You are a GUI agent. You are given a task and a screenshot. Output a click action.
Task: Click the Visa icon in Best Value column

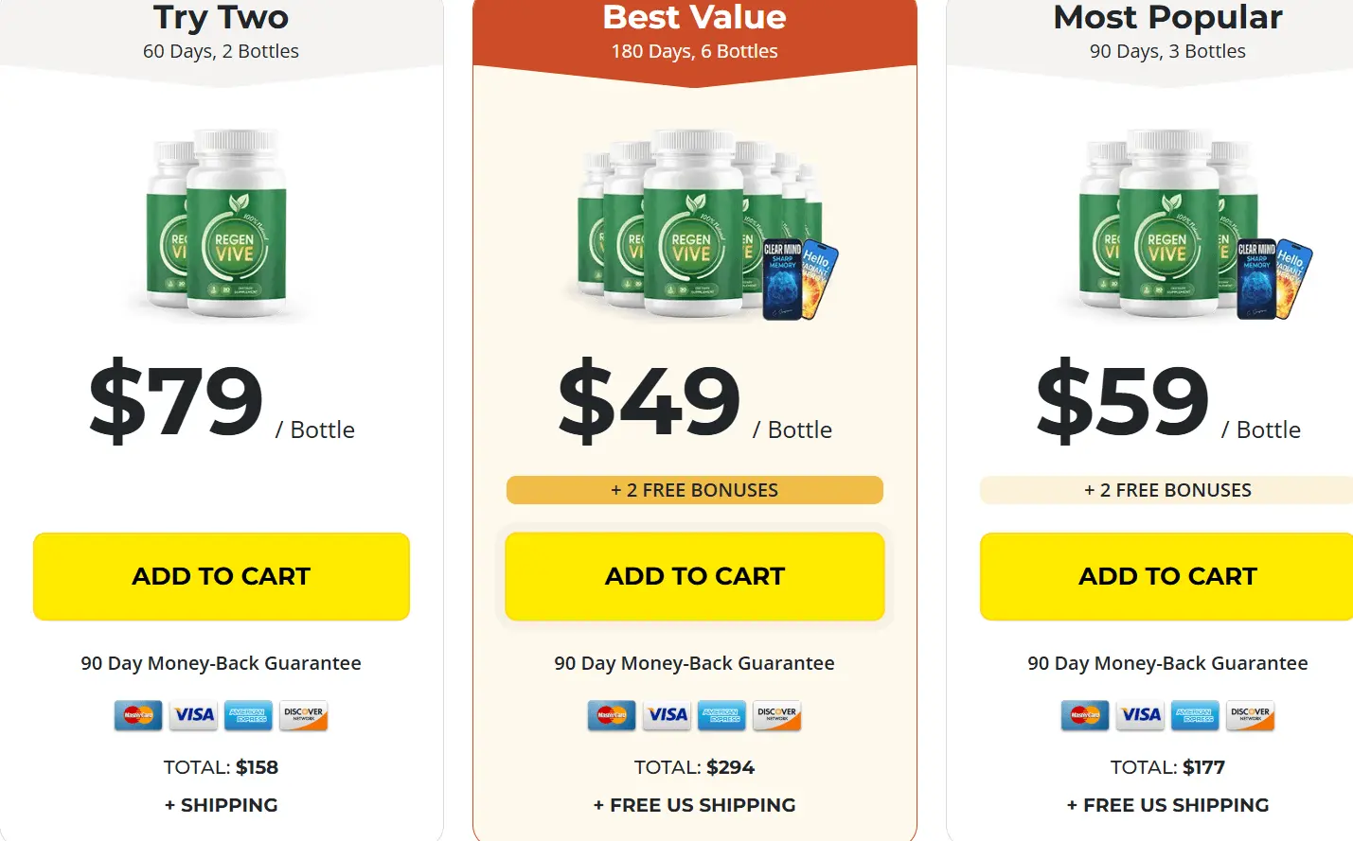[x=667, y=715]
